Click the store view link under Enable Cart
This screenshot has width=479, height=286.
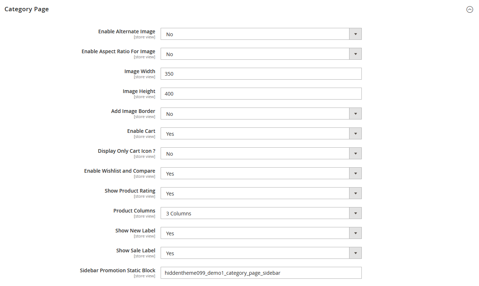pos(144,136)
